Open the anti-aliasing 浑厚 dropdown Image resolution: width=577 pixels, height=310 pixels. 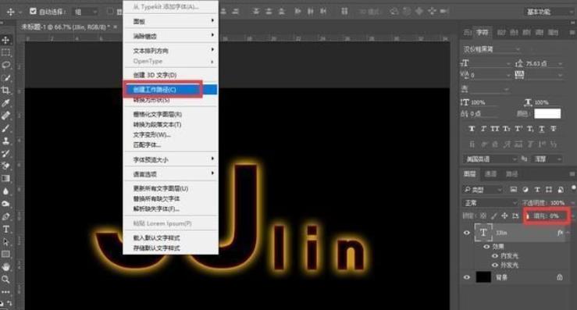(x=547, y=159)
